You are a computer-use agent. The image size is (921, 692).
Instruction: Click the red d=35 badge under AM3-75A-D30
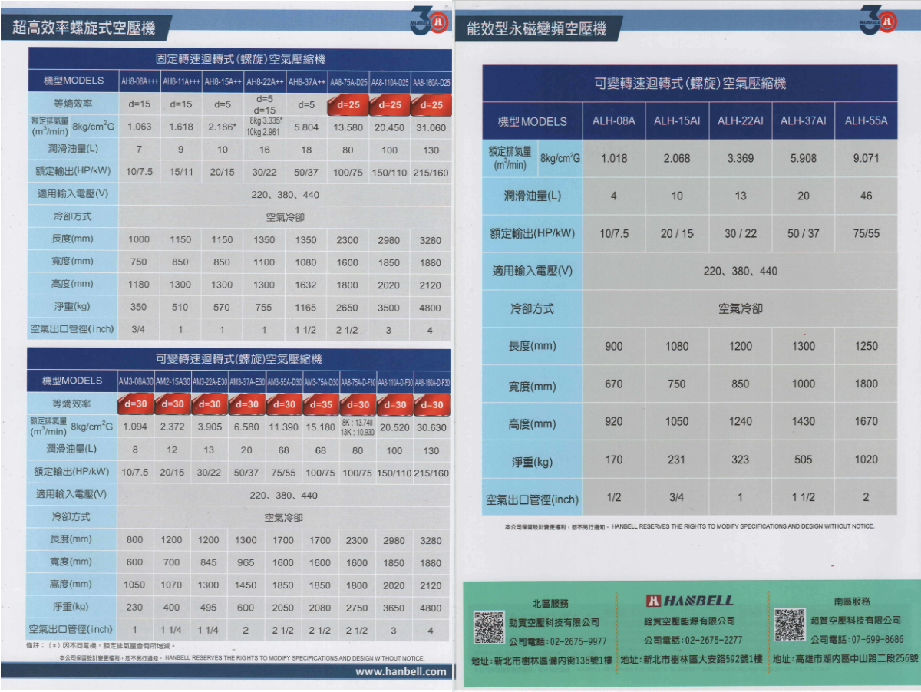point(320,404)
